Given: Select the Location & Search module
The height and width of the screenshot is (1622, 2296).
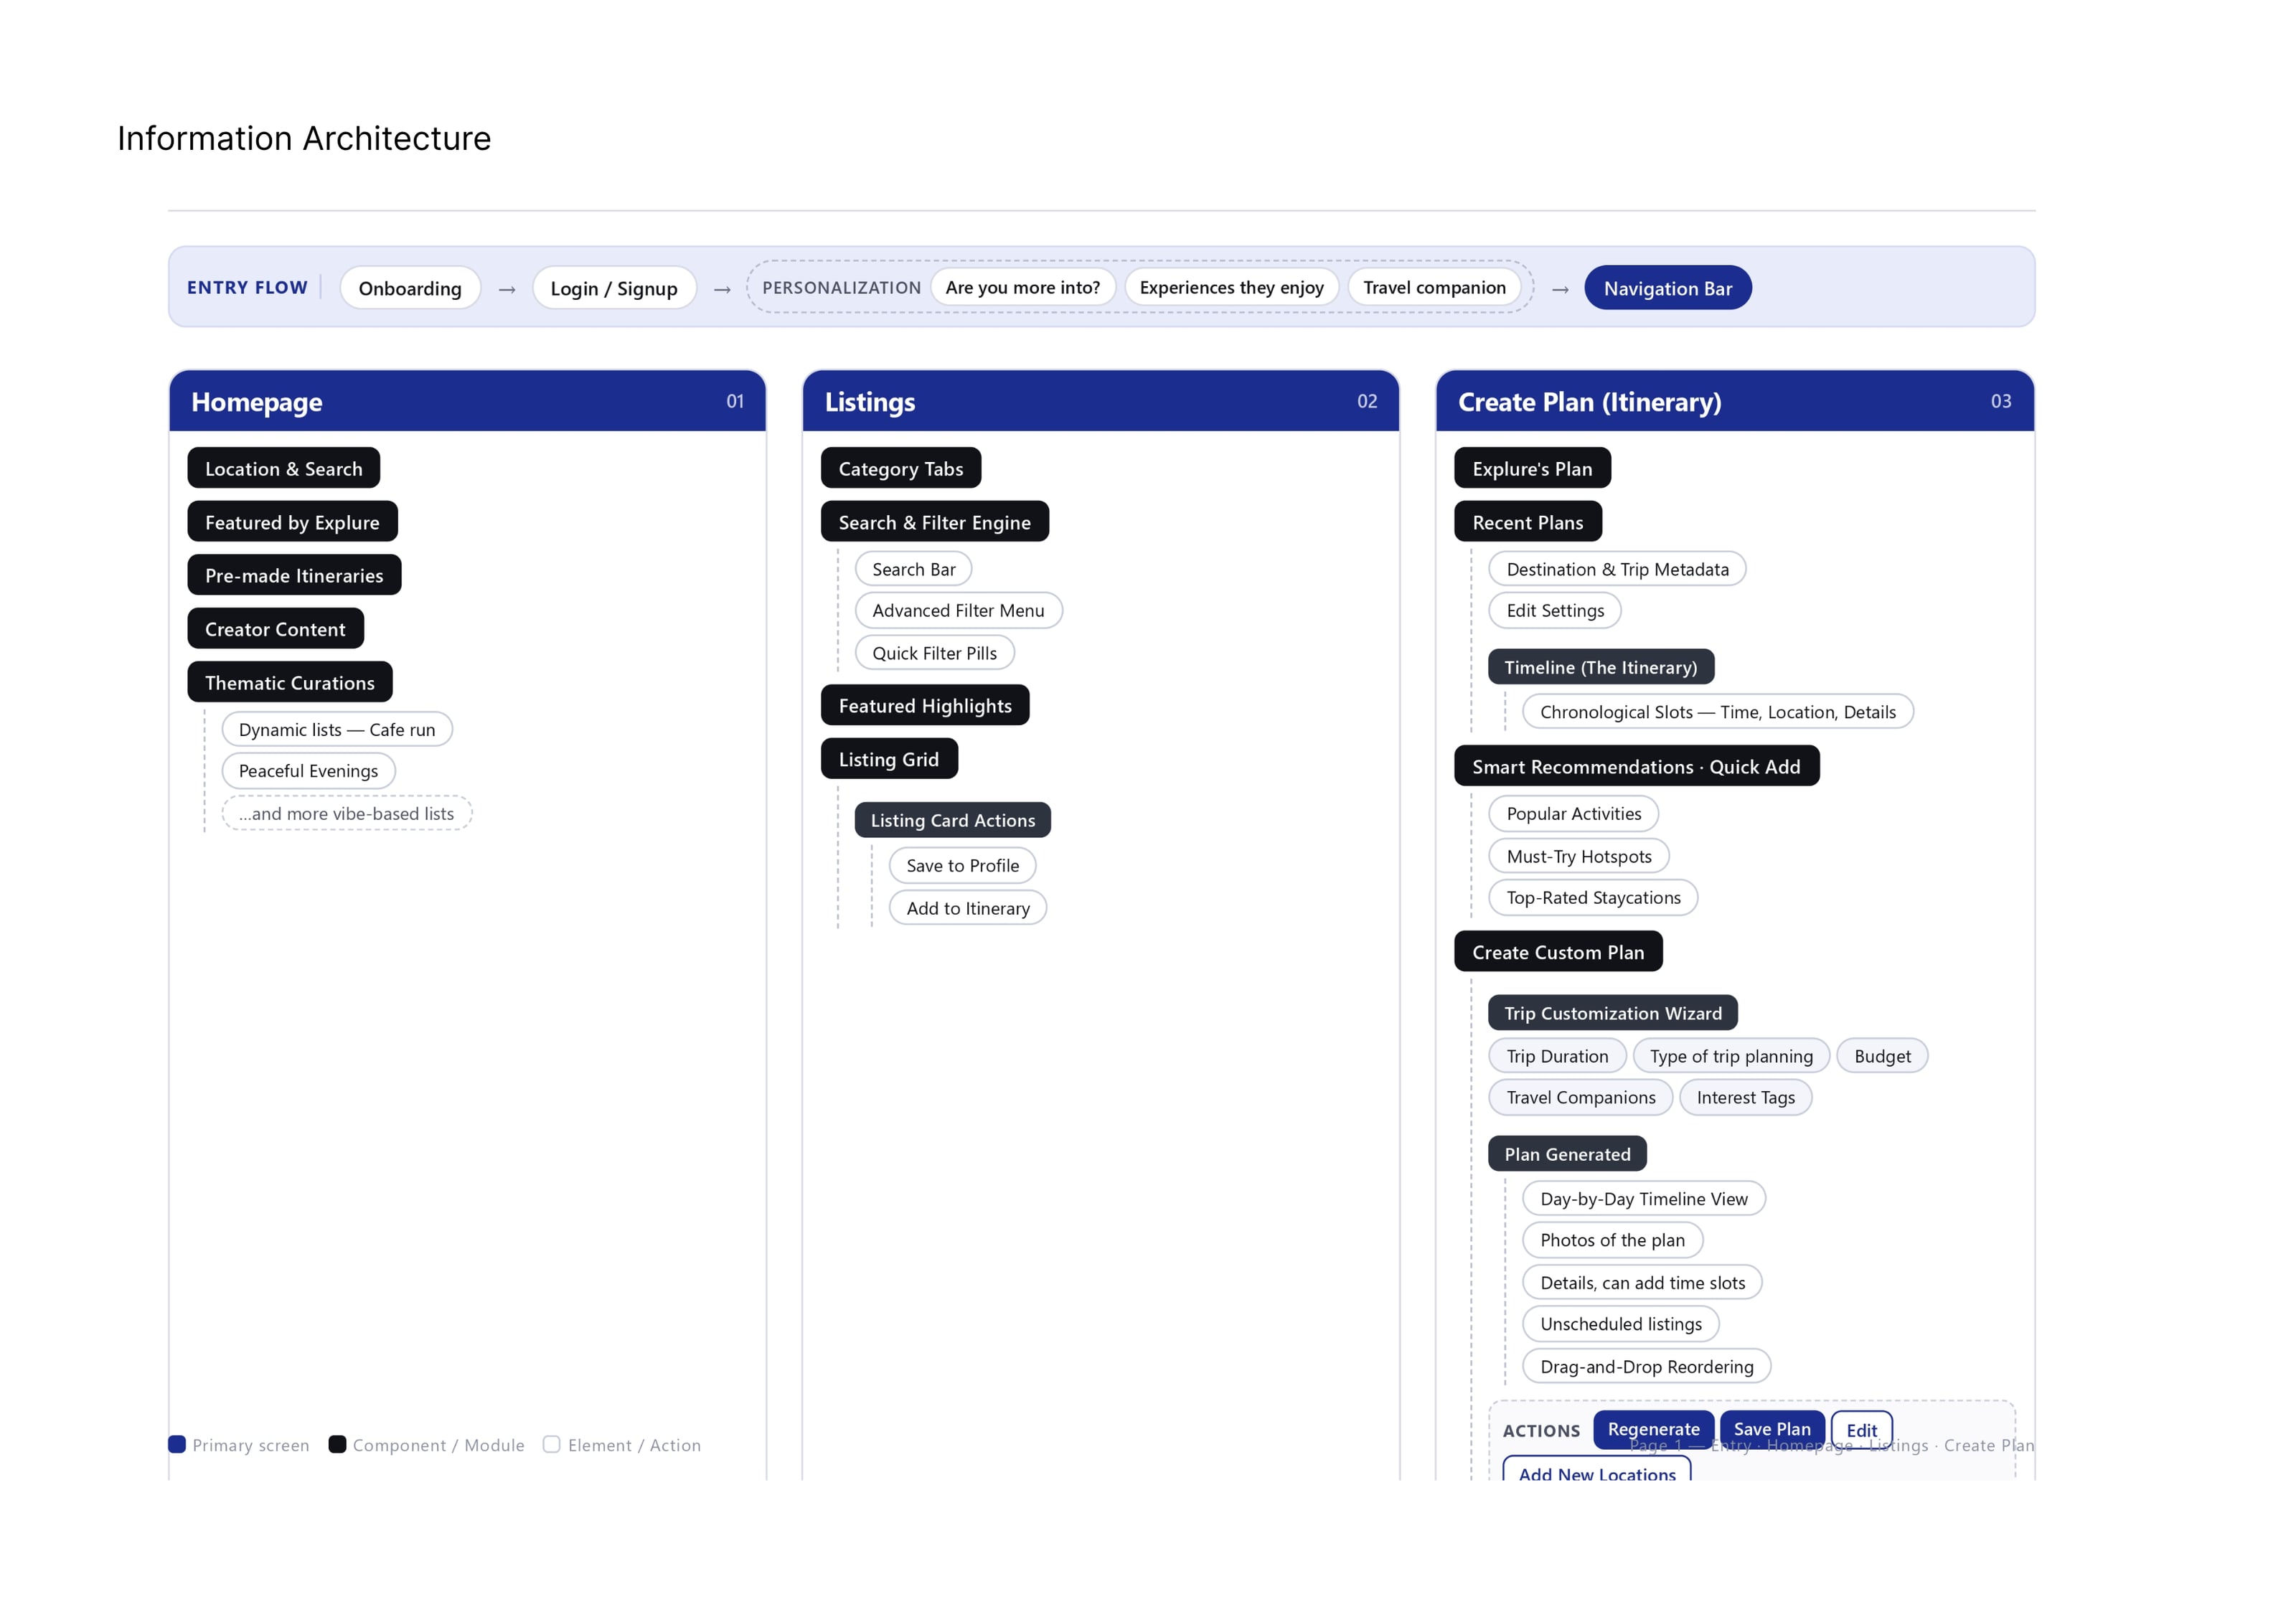Looking at the screenshot, I should (x=284, y=468).
